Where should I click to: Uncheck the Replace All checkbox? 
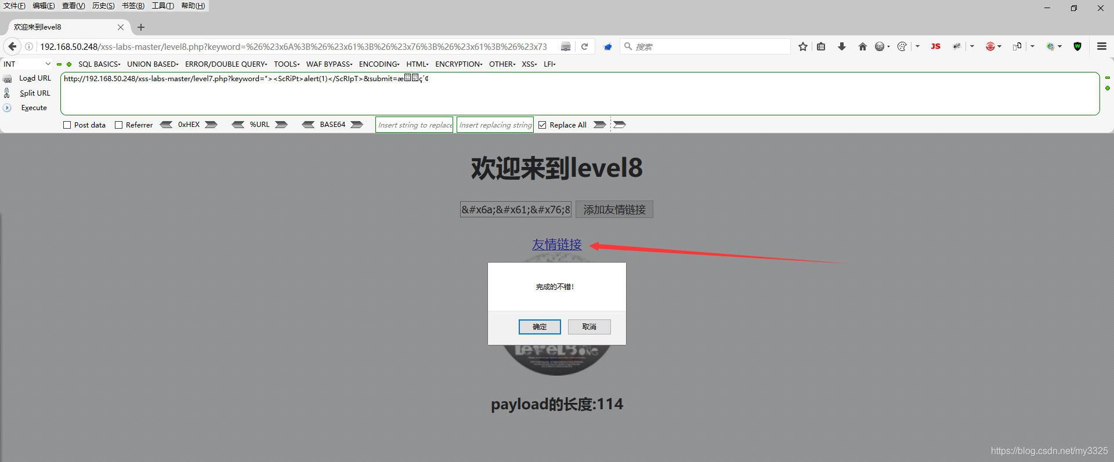pyautogui.click(x=542, y=125)
